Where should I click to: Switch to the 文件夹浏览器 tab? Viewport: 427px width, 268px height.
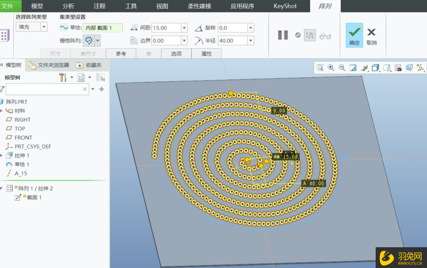coord(49,65)
